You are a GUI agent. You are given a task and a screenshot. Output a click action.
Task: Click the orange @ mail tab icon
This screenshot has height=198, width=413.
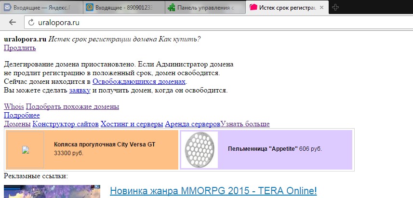90,7
